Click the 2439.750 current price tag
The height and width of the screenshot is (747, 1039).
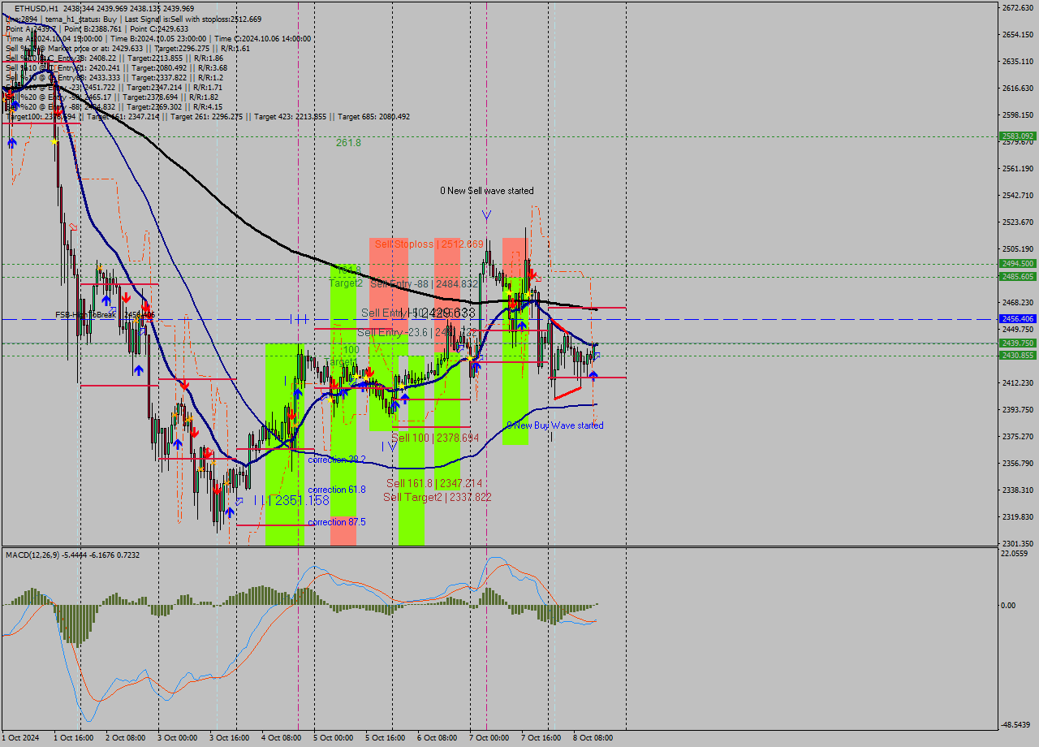click(x=1017, y=343)
